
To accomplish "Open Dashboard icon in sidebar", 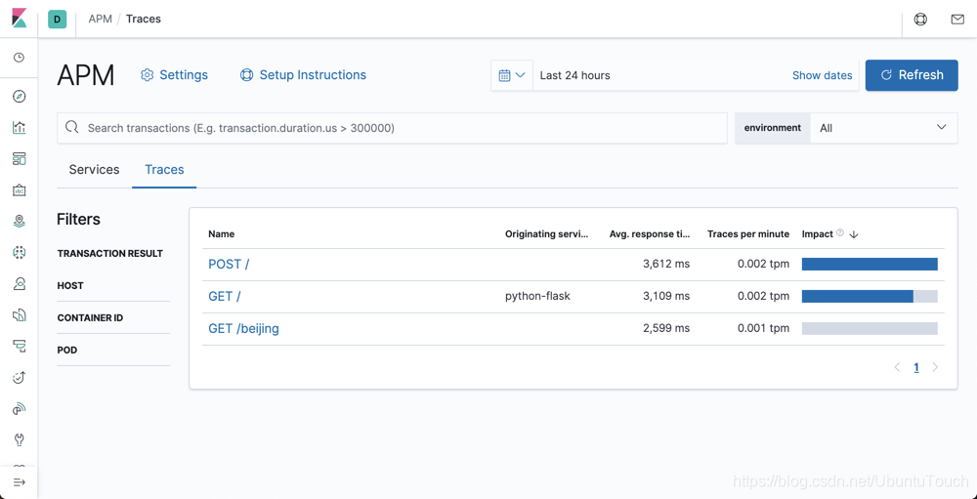I will (x=20, y=158).
